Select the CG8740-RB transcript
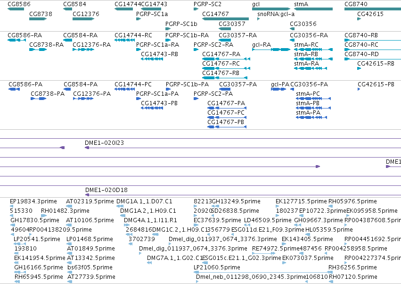401x284 pixels. (373, 40)
